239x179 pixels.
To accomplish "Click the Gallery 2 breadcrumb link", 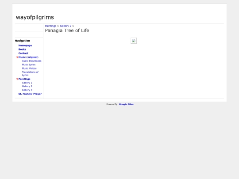I will click(66, 26).
